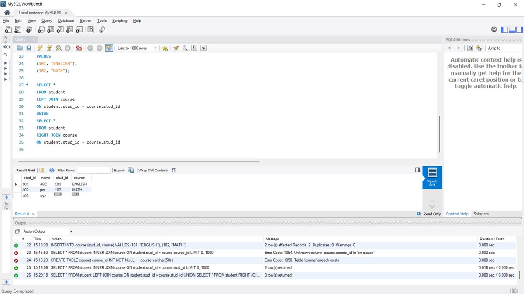Go forward in SQL Additions help
Viewport: 524px width, 294px height.
pos(458,48)
